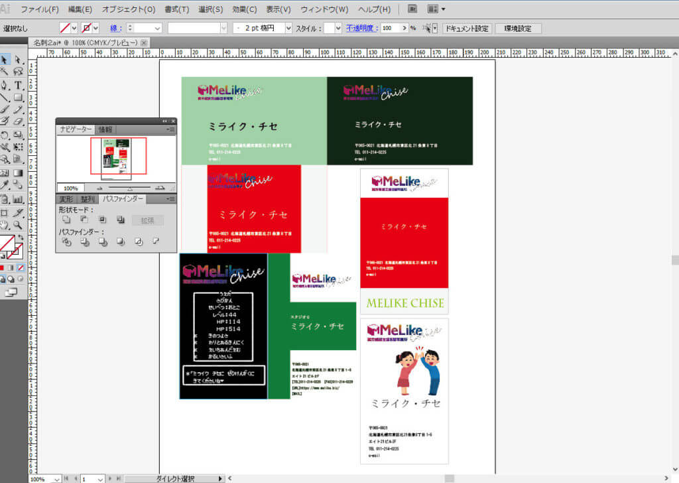The width and height of the screenshot is (679, 483).
Task: Click Divide pathfinder icon
Action: point(66,241)
